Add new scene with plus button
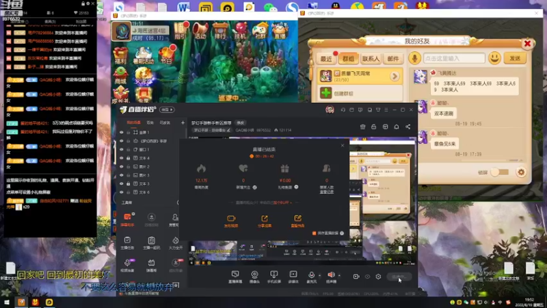 tap(183, 123)
